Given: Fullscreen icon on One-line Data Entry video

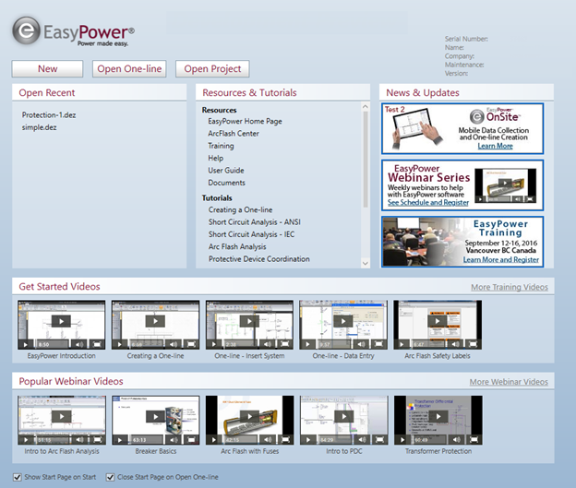Looking at the screenshot, I should 379,344.
